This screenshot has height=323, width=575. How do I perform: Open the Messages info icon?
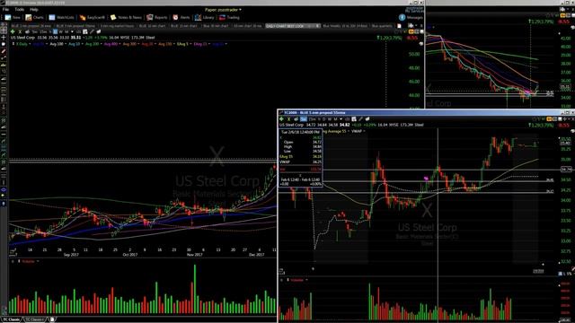coord(402,17)
